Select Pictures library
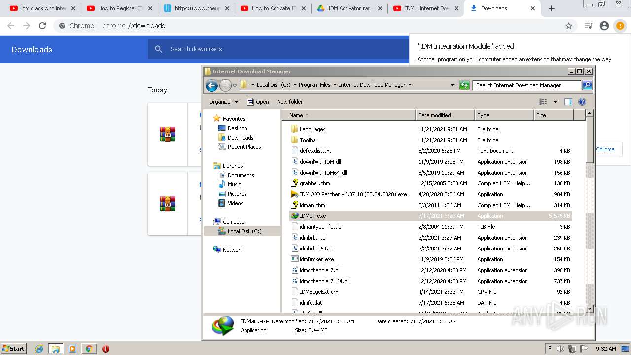Viewport: 631px width, 355px height. (x=237, y=194)
